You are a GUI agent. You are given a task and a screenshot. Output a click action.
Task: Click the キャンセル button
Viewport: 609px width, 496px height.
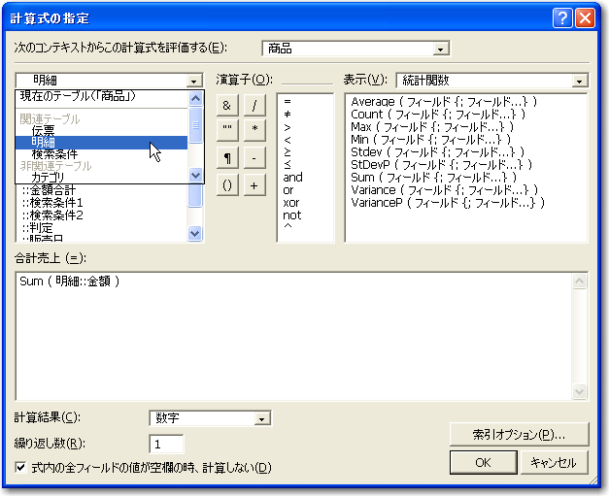pyautogui.click(x=554, y=462)
